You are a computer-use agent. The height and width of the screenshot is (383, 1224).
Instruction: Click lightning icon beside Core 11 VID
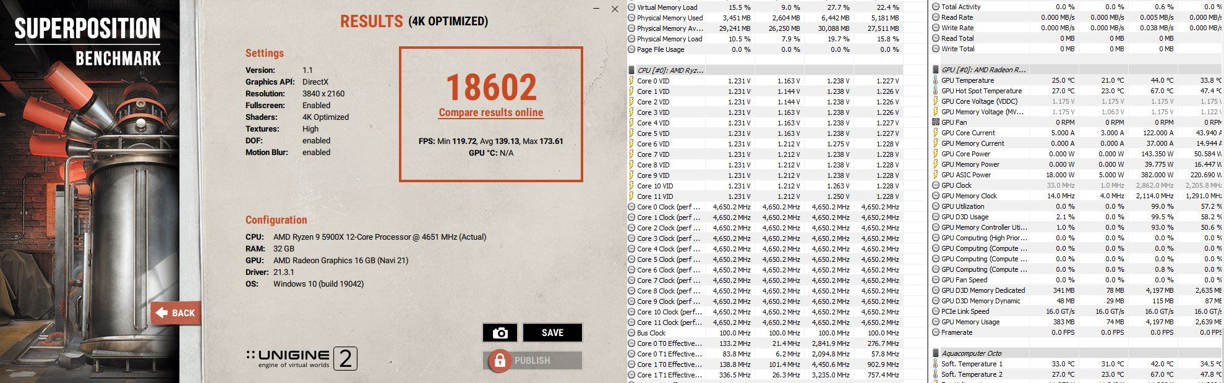point(631,196)
